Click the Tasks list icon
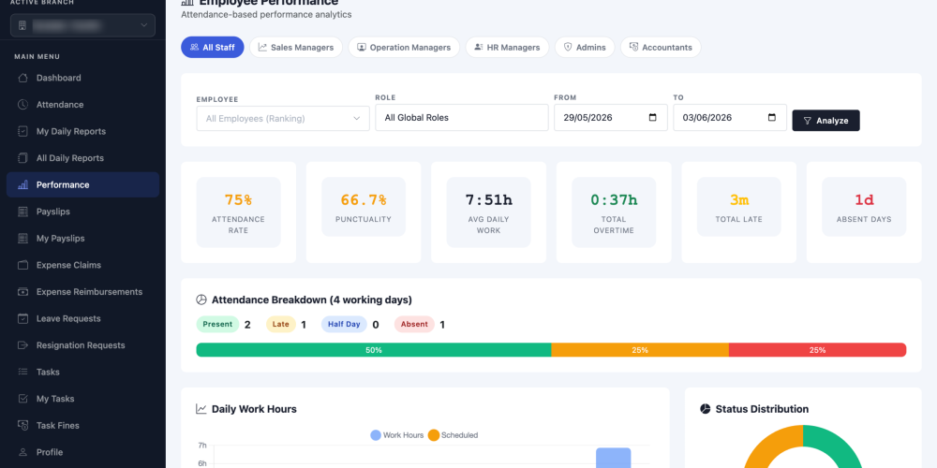Viewport: 937px width, 468px height. pyautogui.click(x=22, y=372)
